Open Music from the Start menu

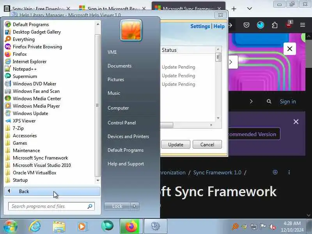point(114,93)
